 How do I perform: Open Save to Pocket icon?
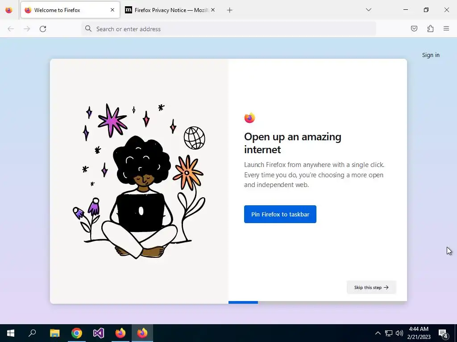coord(414,28)
